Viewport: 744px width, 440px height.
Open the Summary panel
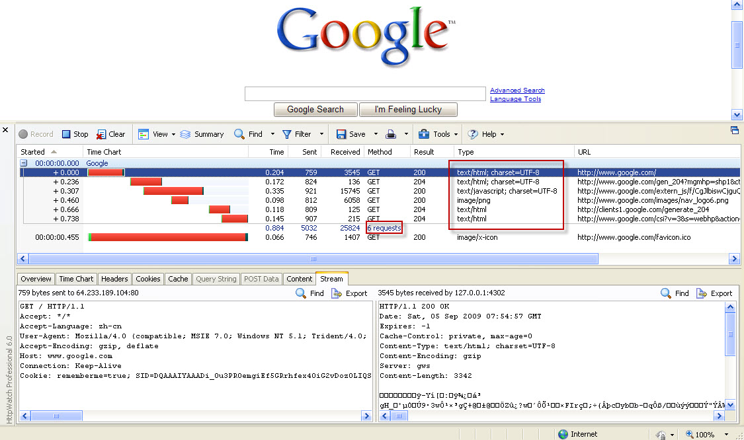[202, 134]
